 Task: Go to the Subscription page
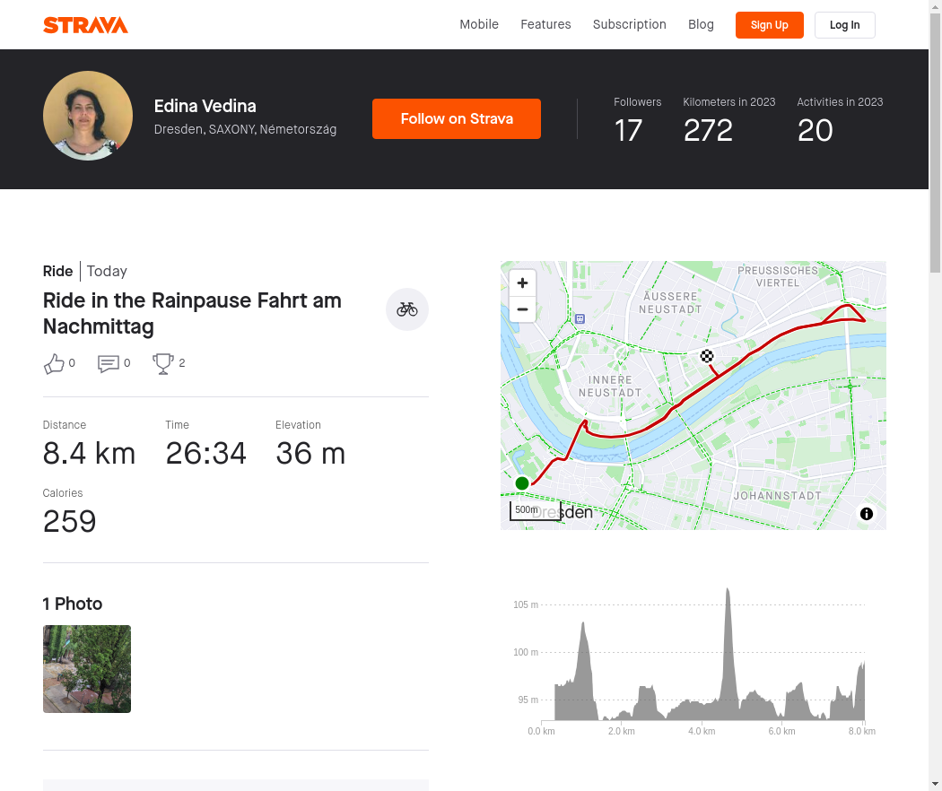(629, 24)
